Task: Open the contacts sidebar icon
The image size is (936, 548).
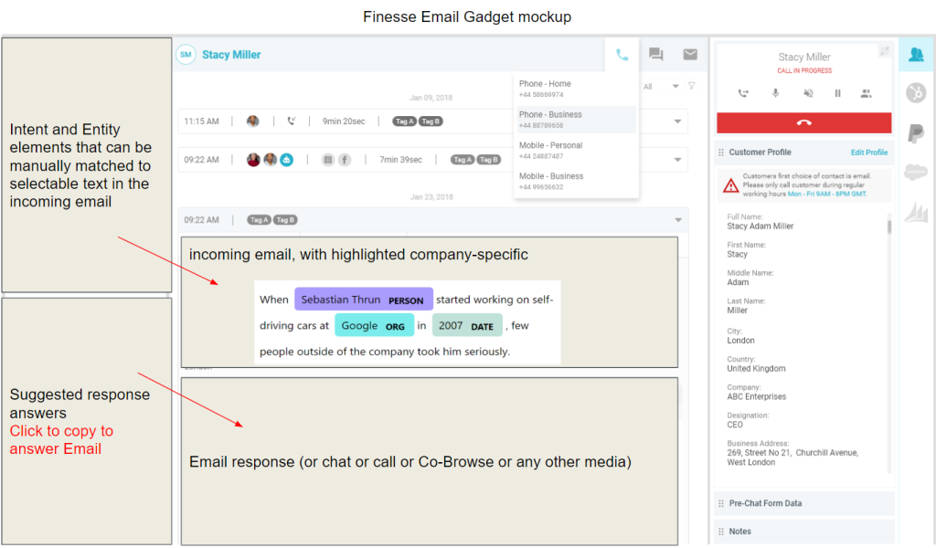Action: click(x=915, y=55)
